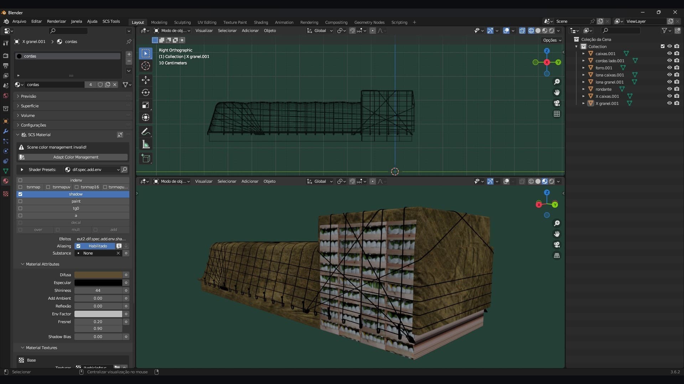684x384 pixels.
Task: Select the Rotate tool in toolbar
Action: coord(146,92)
